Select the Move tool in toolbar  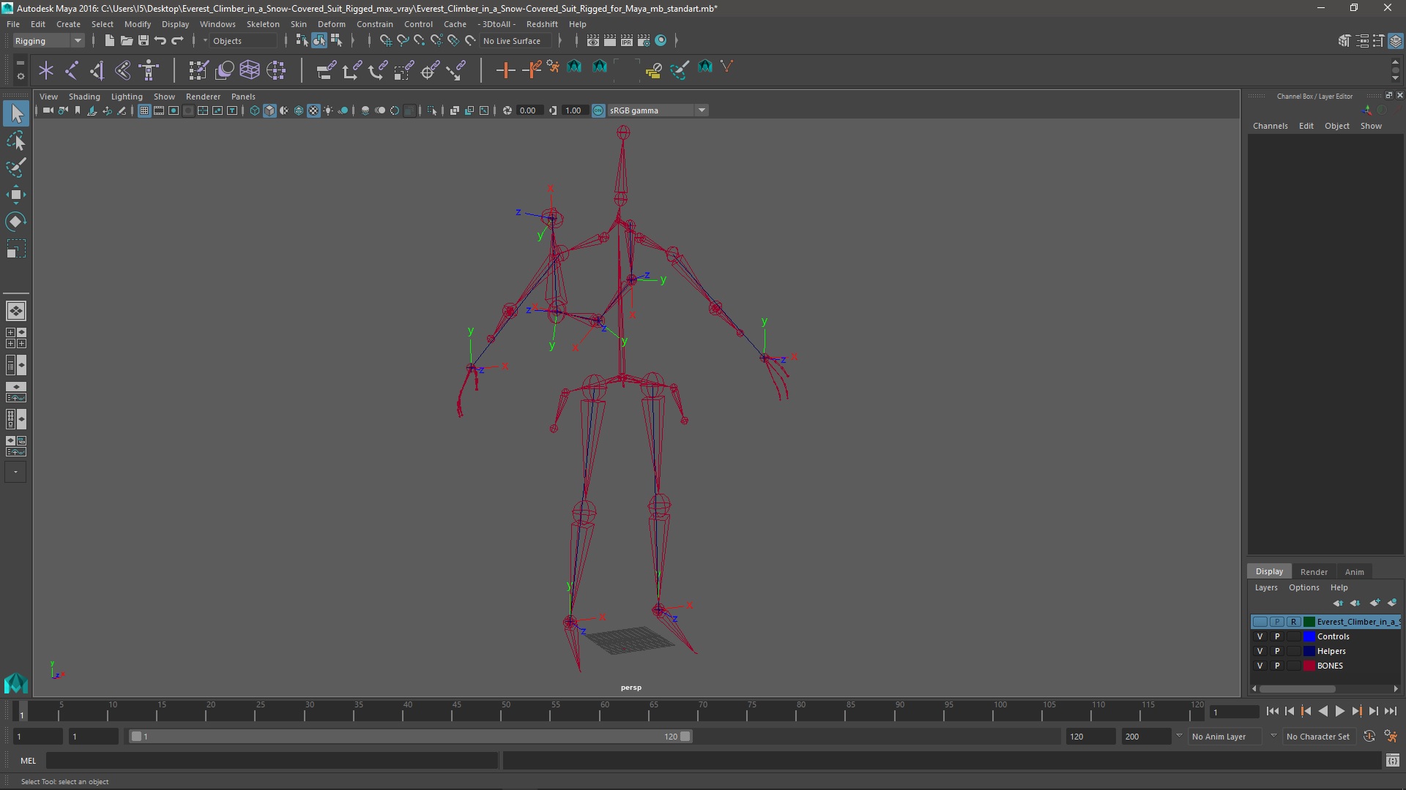point(15,194)
